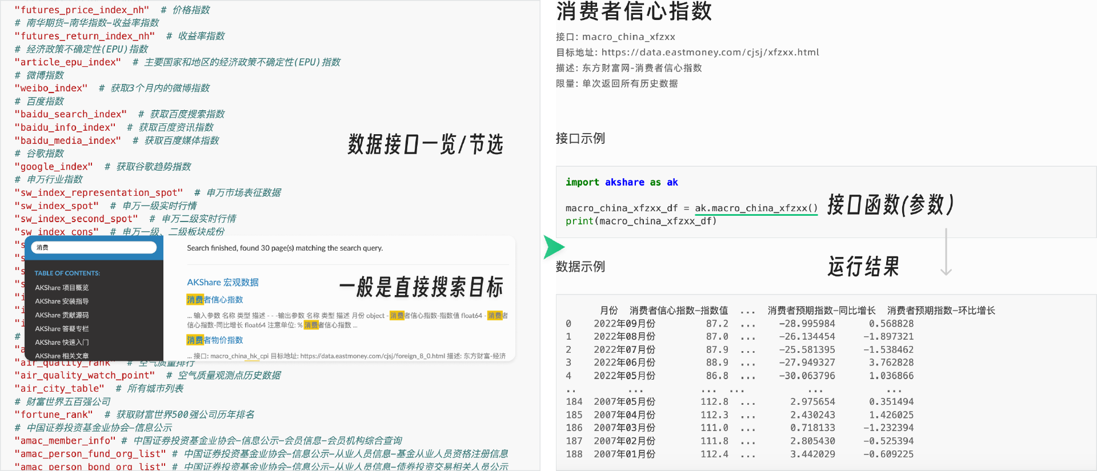
Task: Click the 限量: 单次返回所有历史数据 line
Action: pyautogui.click(x=617, y=84)
